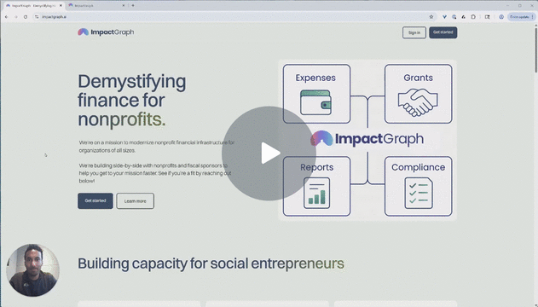Click the Learn more button
This screenshot has height=307, width=538.
pos(136,201)
